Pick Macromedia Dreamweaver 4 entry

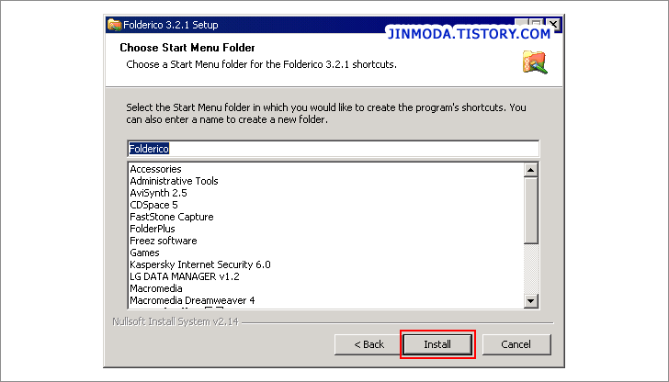pos(192,300)
